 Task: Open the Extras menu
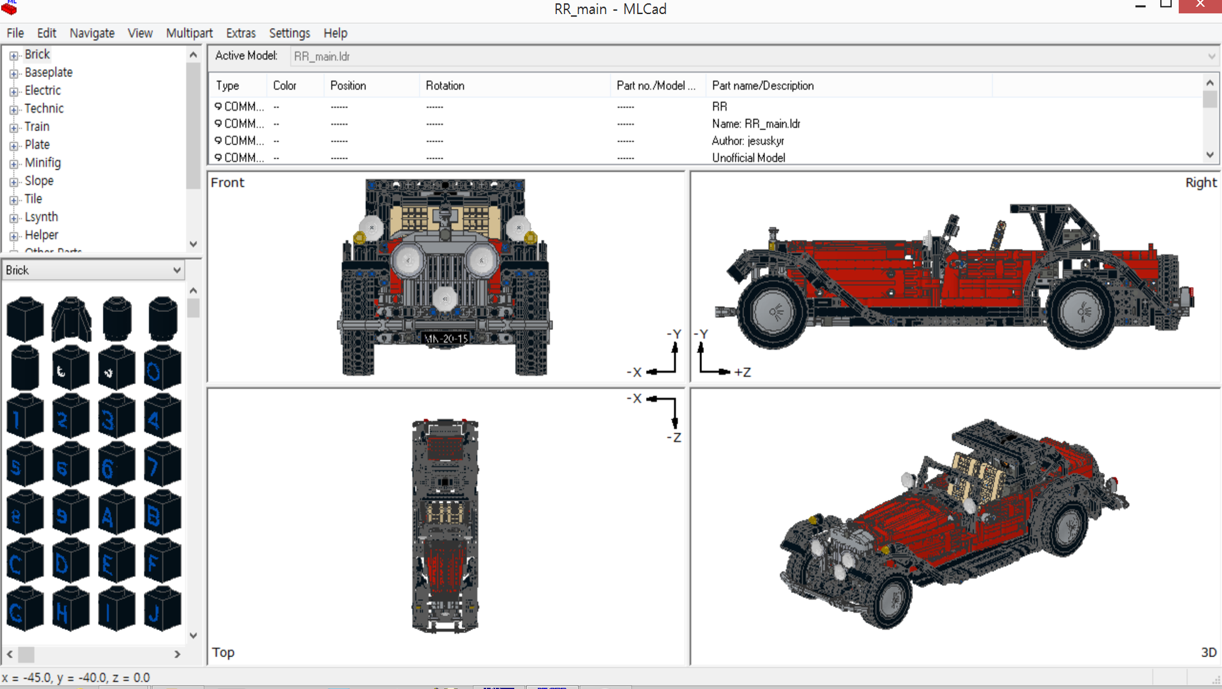coord(241,33)
